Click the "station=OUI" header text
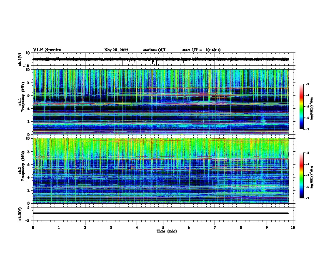 tap(154, 50)
